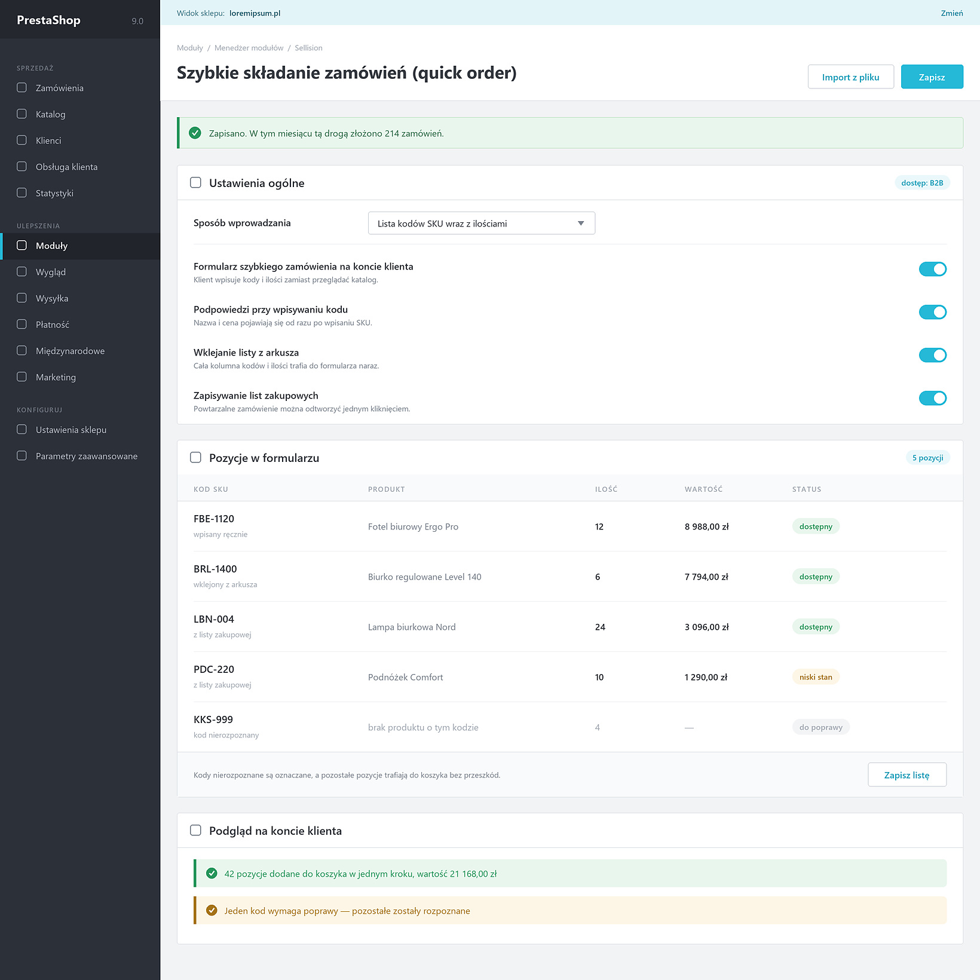
Task: Click version number 9.0
Action: [137, 21]
